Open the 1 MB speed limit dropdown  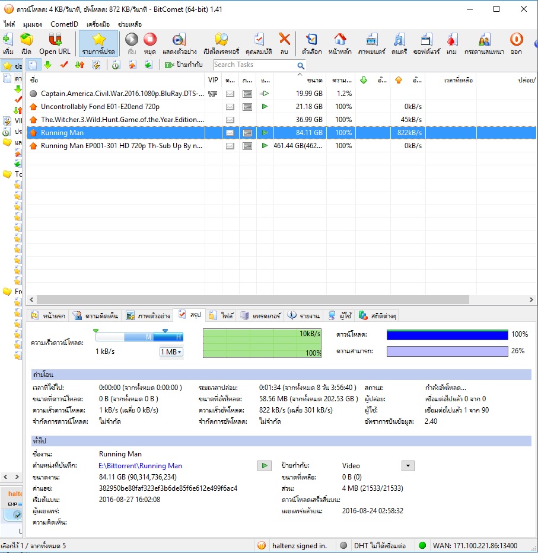click(x=171, y=352)
